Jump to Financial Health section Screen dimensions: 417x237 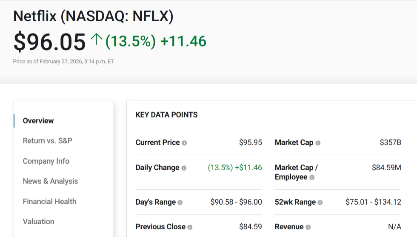[x=50, y=202]
